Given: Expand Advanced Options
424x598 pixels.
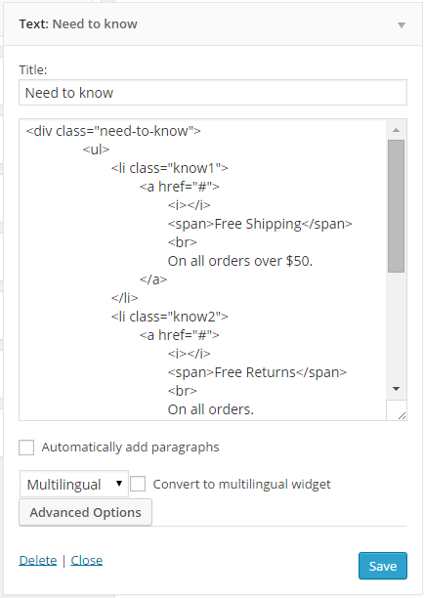Looking at the screenshot, I should pyautogui.click(x=85, y=512).
